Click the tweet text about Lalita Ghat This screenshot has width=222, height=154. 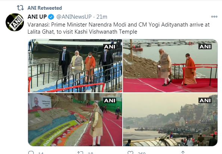click(118, 28)
